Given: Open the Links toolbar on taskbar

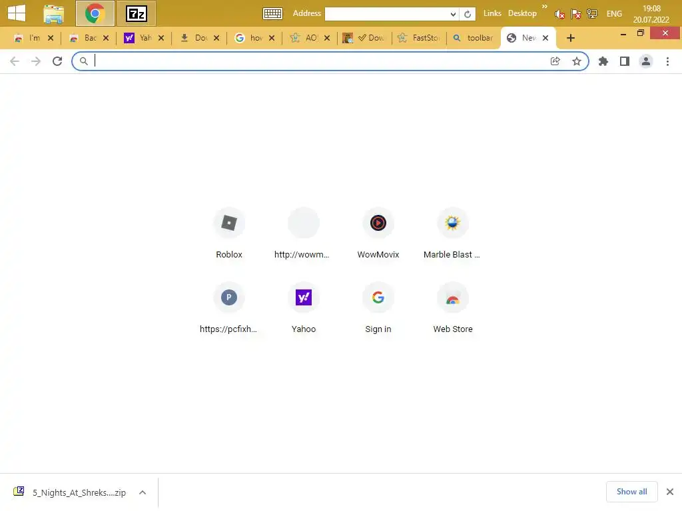Looking at the screenshot, I should coord(492,13).
